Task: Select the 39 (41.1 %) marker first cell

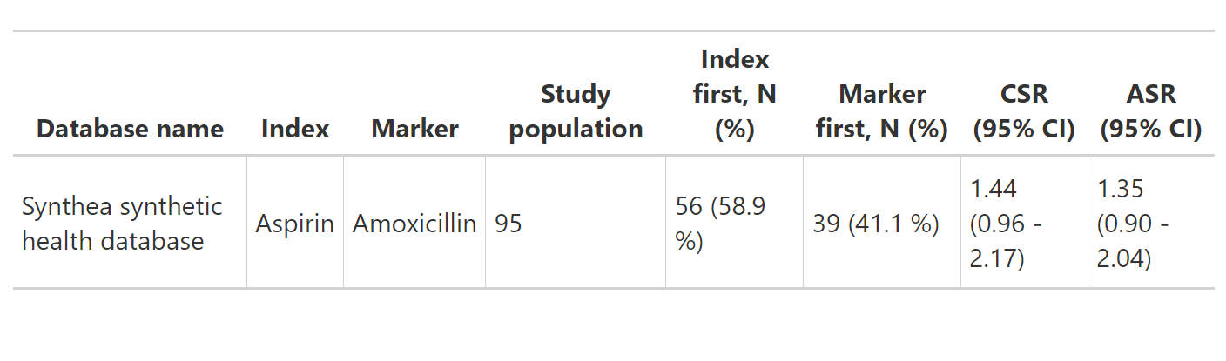Action: coord(876,224)
